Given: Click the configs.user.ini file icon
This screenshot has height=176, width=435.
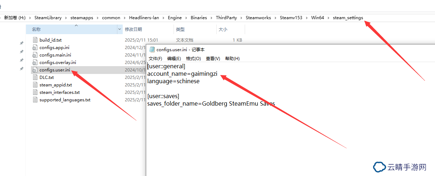Looking at the screenshot, I should 35,70.
